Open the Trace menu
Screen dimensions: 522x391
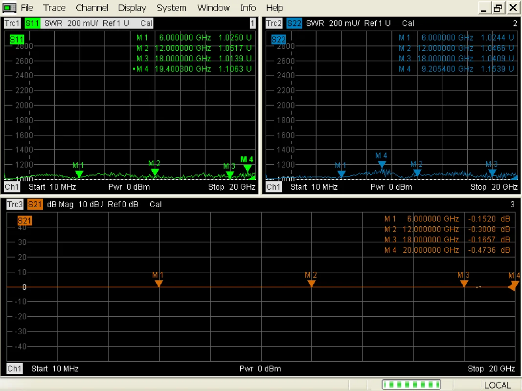[x=54, y=8]
